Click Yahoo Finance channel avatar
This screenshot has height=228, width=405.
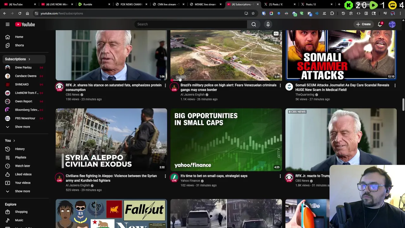click(174, 178)
